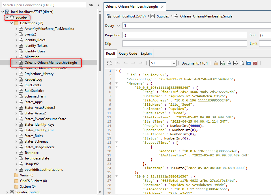Go to last page of results

[141, 63]
